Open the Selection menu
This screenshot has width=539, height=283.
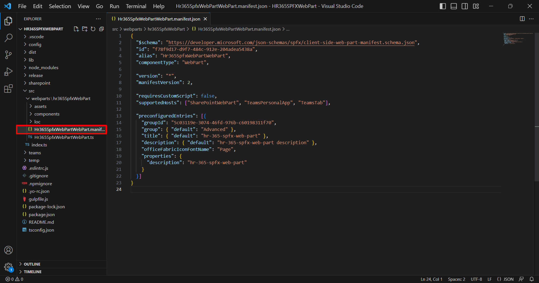[60, 6]
